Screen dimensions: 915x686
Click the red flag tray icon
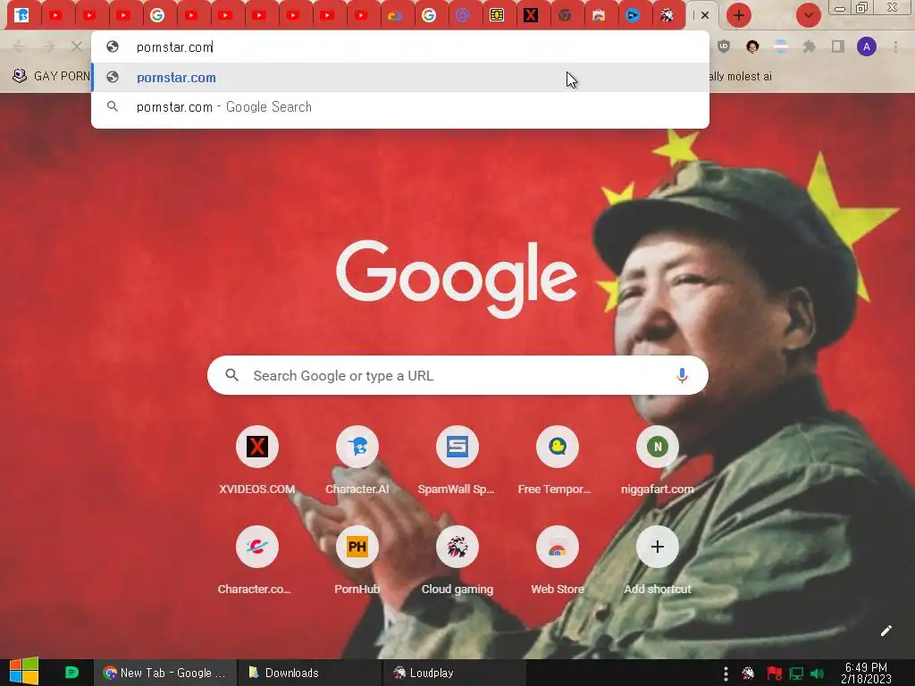[775, 673]
